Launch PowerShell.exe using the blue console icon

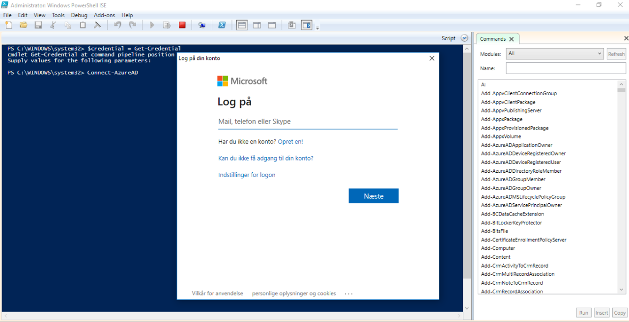(x=222, y=25)
